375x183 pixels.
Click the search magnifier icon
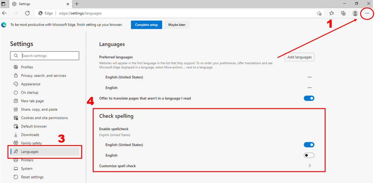(16, 55)
